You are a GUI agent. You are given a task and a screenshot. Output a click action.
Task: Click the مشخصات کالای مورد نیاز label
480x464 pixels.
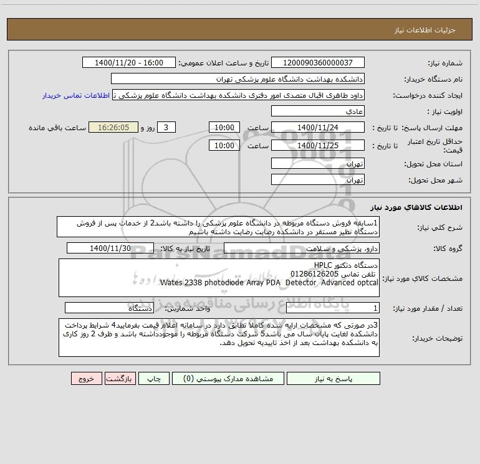pyautogui.click(x=423, y=278)
